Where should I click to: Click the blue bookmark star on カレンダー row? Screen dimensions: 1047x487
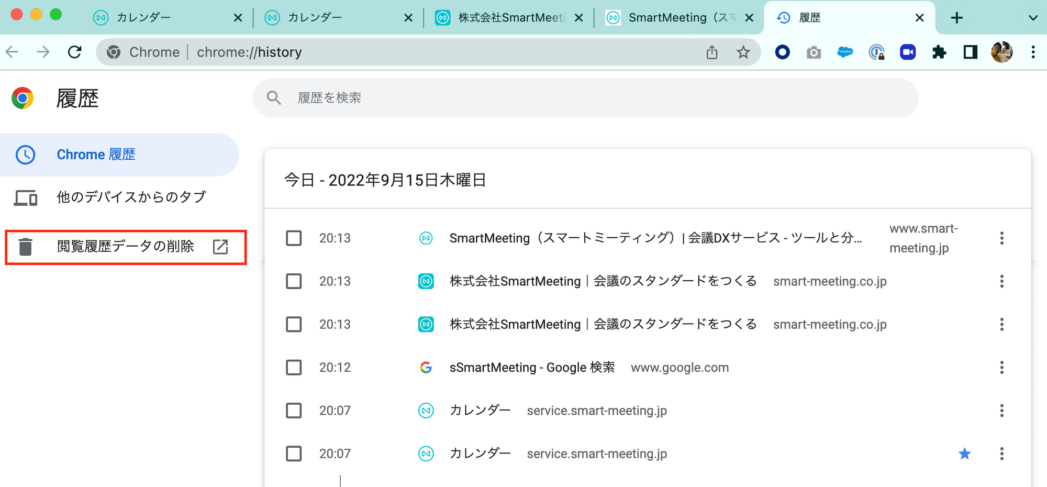(x=964, y=453)
